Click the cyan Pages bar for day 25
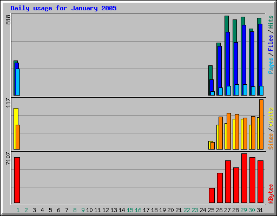 (x=213, y=93)
